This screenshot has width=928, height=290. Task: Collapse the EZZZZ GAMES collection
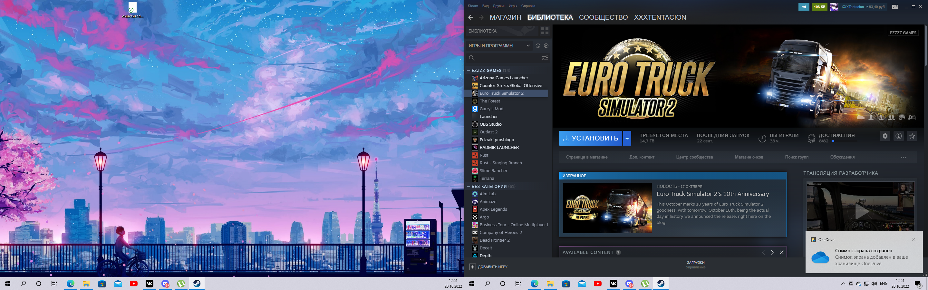point(469,70)
